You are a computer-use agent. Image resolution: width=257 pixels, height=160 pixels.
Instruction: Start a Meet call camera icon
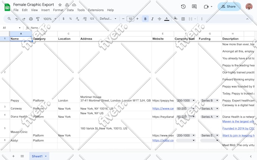tap(206, 6)
